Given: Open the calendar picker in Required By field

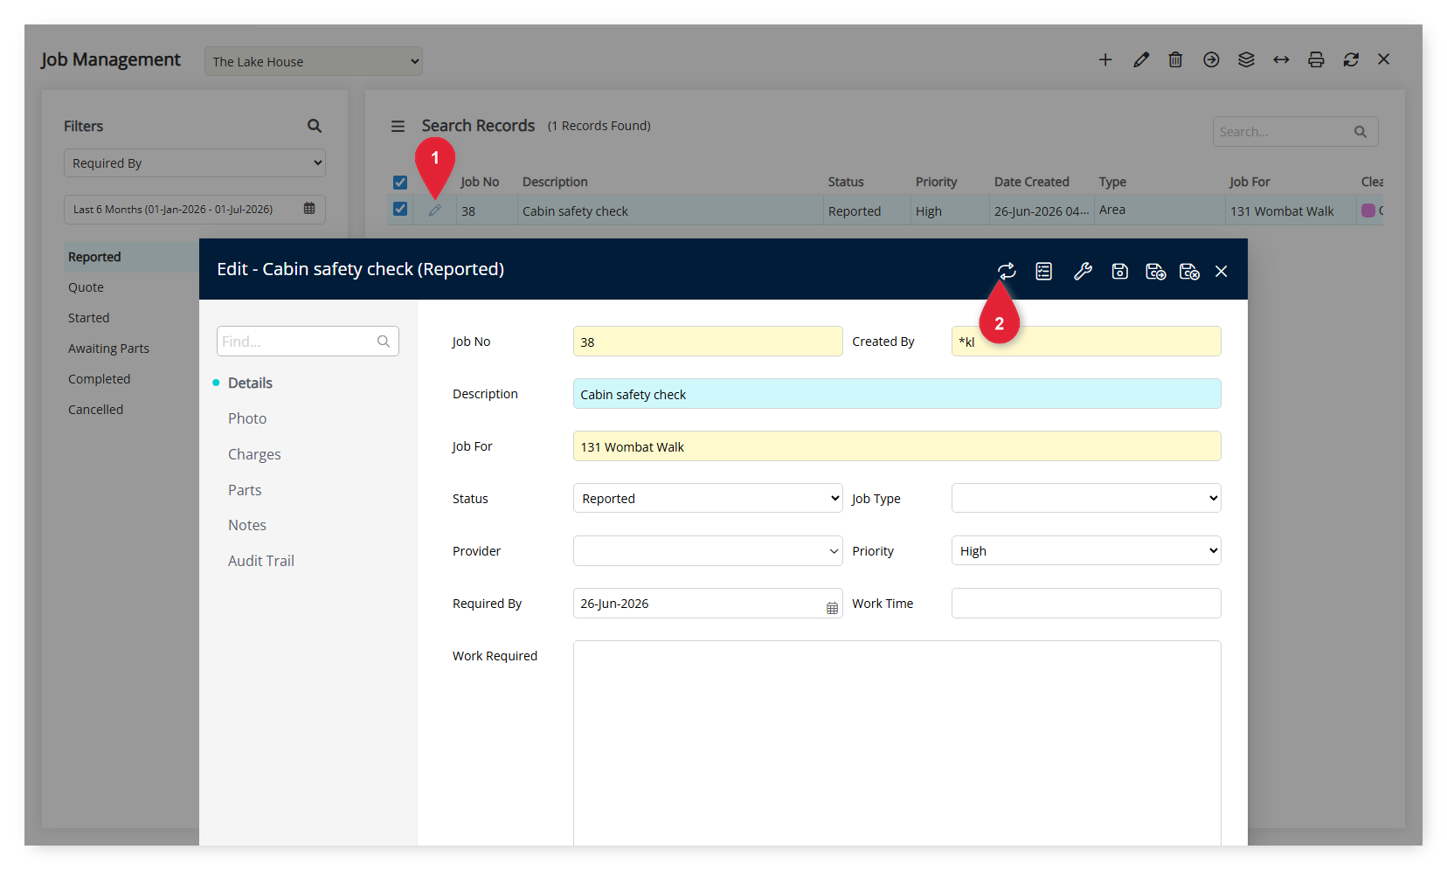Looking at the screenshot, I should pyautogui.click(x=832, y=608).
